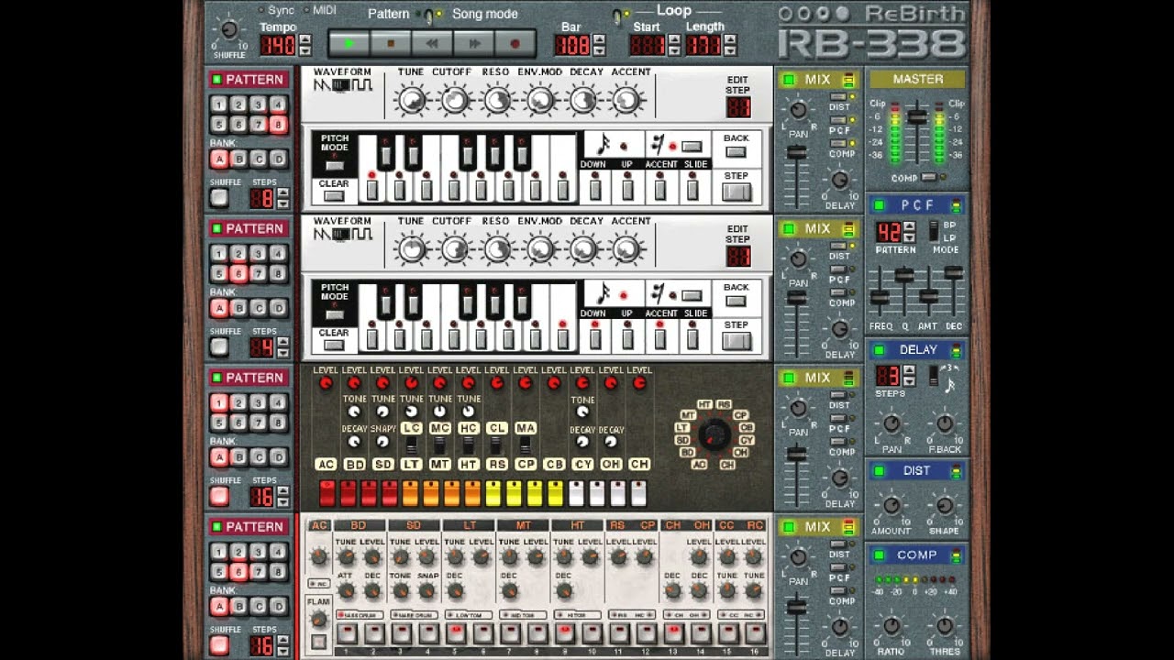
Task: Click the Master volume fader
Action: click(x=917, y=117)
